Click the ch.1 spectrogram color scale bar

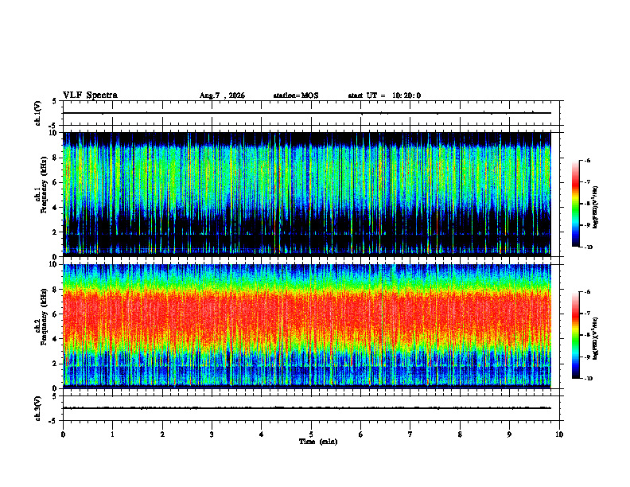(x=575, y=204)
